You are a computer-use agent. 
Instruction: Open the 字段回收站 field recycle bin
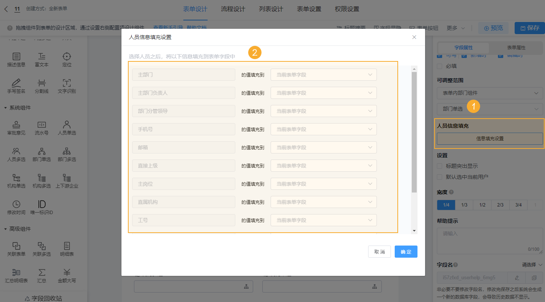click(x=43, y=298)
